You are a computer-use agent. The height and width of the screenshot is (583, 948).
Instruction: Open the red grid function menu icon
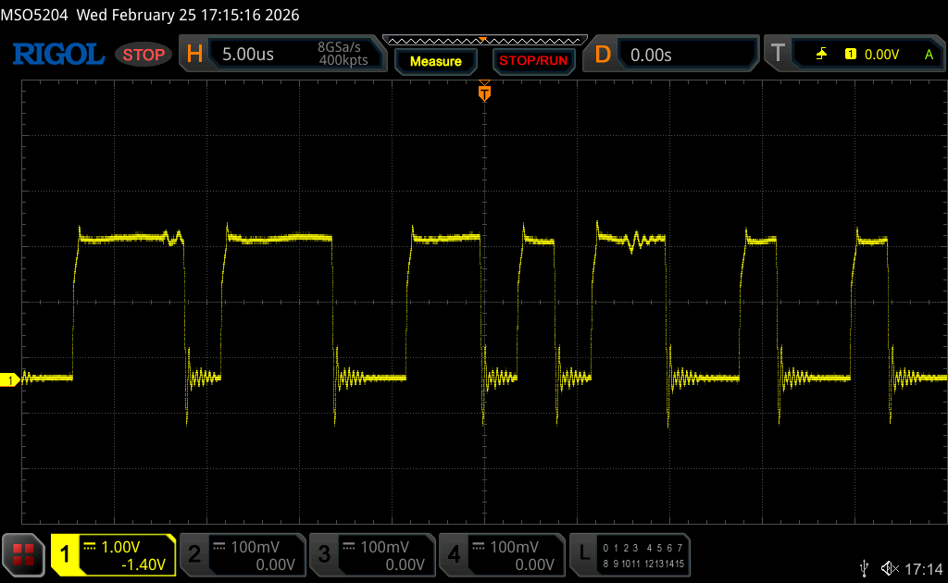coord(24,554)
